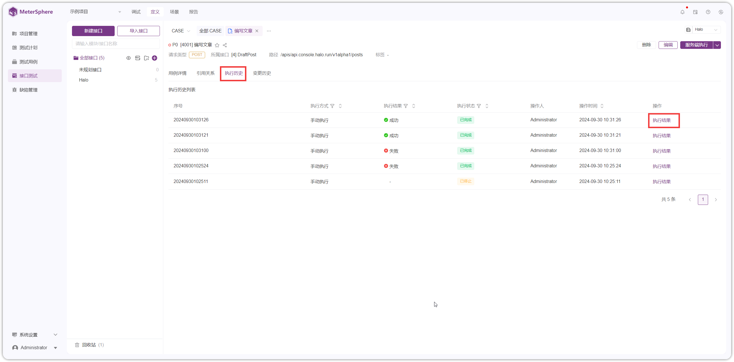Screen dimensions: 734x362
Task: Click the 编辑 button
Action: [668, 45]
